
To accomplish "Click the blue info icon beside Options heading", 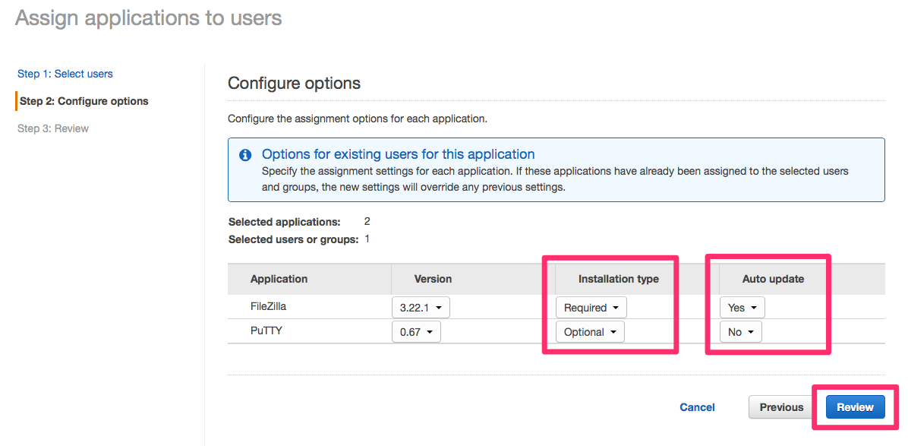I will [x=245, y=154].
